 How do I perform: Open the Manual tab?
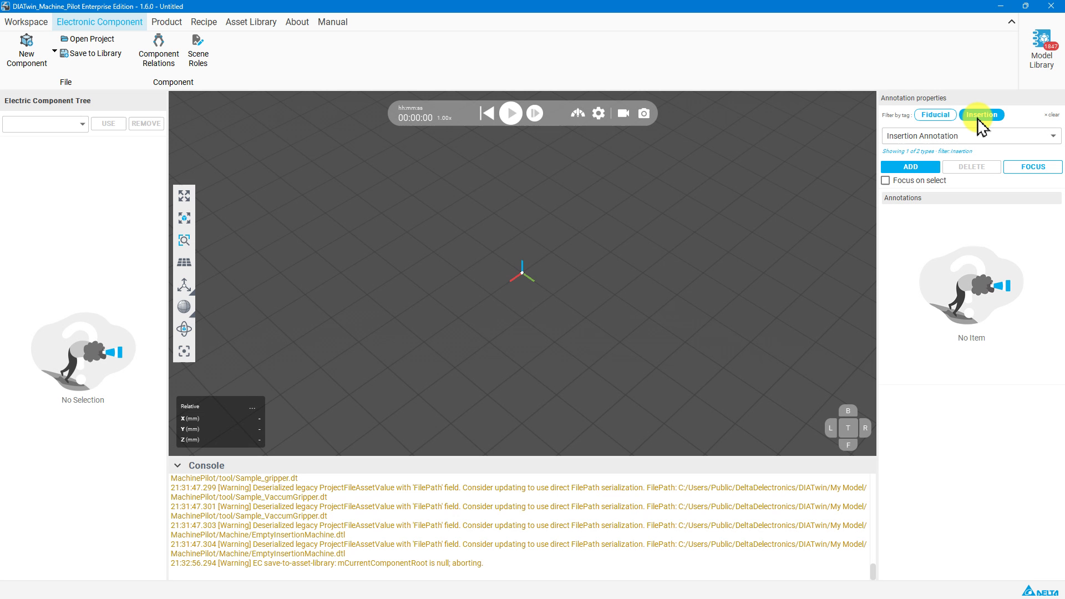point(332,22)
